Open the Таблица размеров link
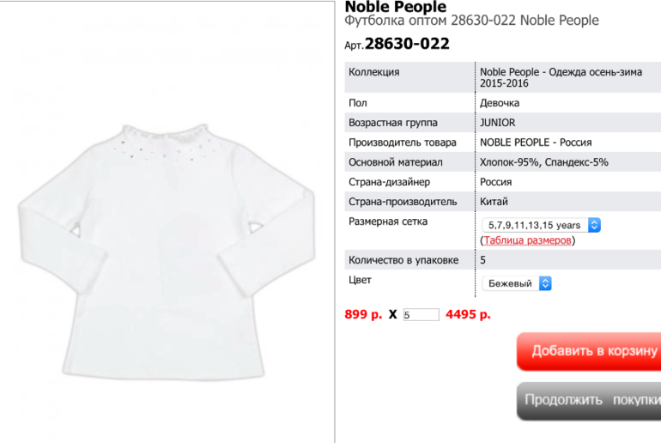Screen dimensions: 661x443 (527, 240)
